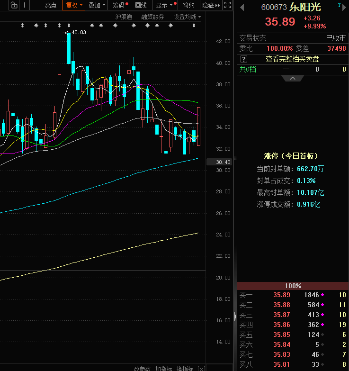Click 当前封单额 662.70万 value
The width and height of the screenshot is (349, 371).
pyautogui.click(x=310, y=169)
